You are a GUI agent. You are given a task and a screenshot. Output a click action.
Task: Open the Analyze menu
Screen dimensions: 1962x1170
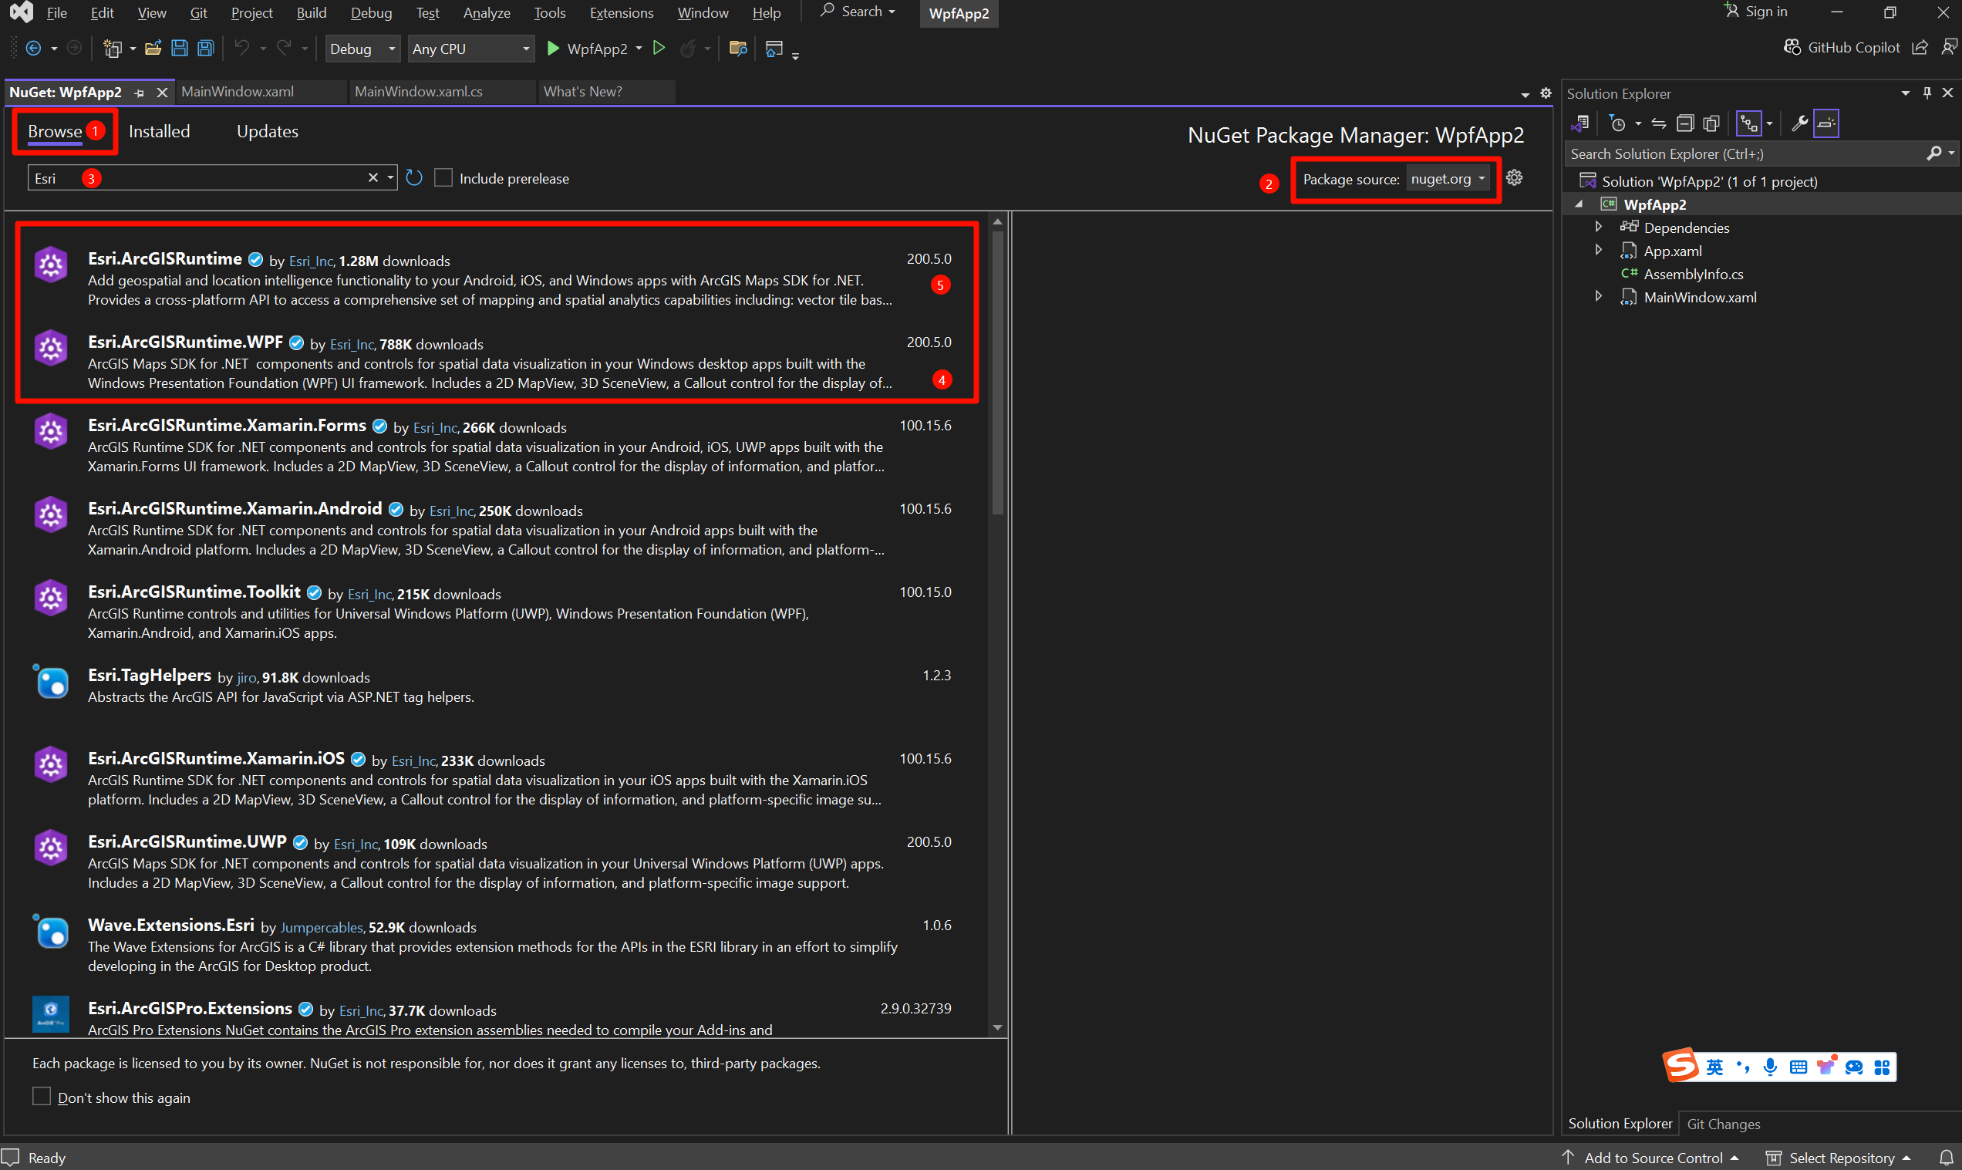[487, 12]
